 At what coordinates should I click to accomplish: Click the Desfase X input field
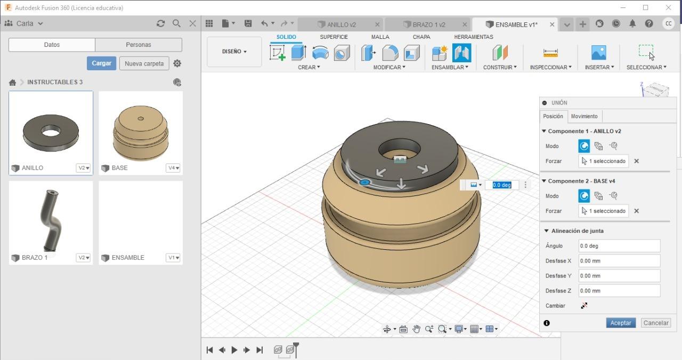pyautogui.click(x=619, y=261)
